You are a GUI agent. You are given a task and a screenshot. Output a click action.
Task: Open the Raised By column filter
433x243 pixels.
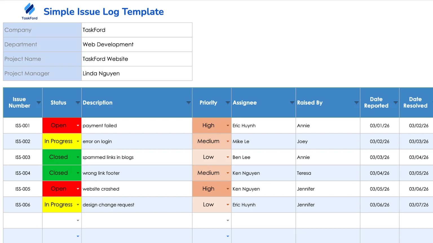tap(356, 103)
